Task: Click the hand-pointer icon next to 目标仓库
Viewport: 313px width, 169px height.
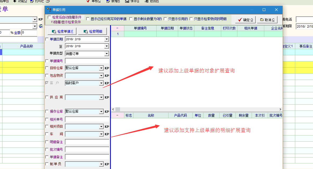Action: (107, 68)
